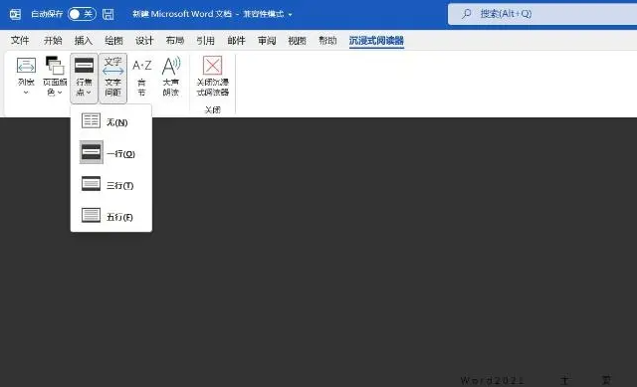Expand the document title dropdown arrow

[x=290, y=15]
